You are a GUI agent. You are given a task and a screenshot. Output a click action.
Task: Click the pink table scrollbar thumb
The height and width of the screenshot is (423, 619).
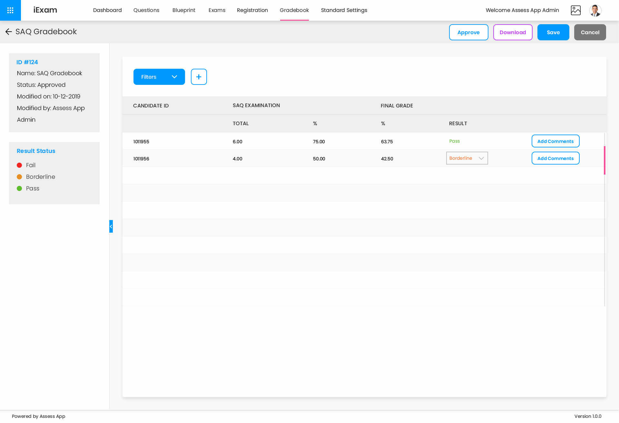[604, 160]
